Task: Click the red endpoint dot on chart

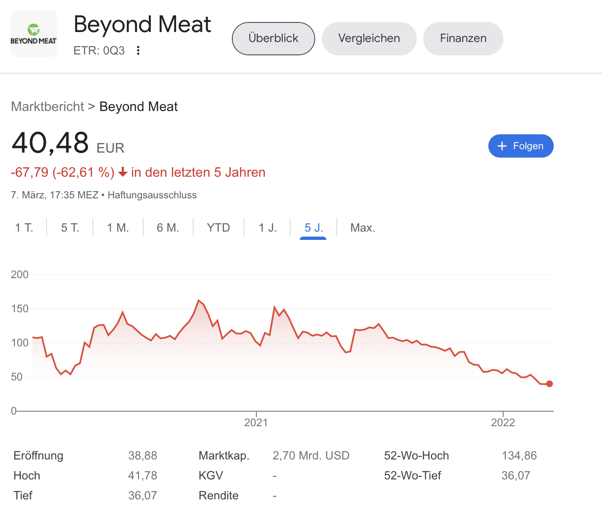Action: click(x=550, y=384)
